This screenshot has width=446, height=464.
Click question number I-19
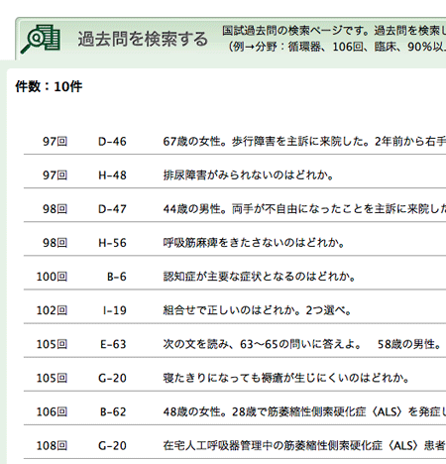[x=115, y=310]
